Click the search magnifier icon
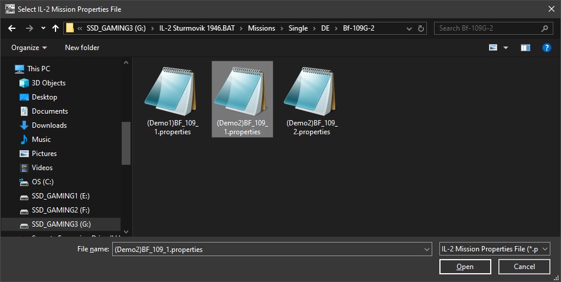Viewport: 561px width, 282px height. [x=544, y=28]
